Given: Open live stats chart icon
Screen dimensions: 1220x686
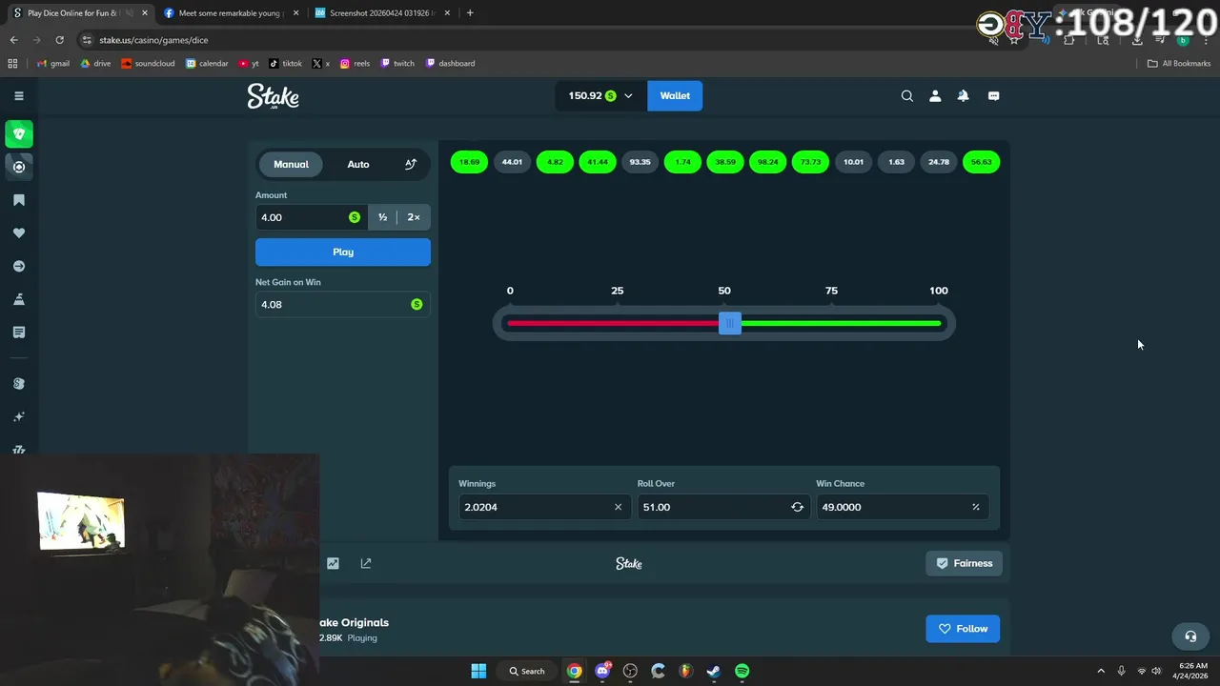Looking at the screenshot, I should [x=333, y=563].
